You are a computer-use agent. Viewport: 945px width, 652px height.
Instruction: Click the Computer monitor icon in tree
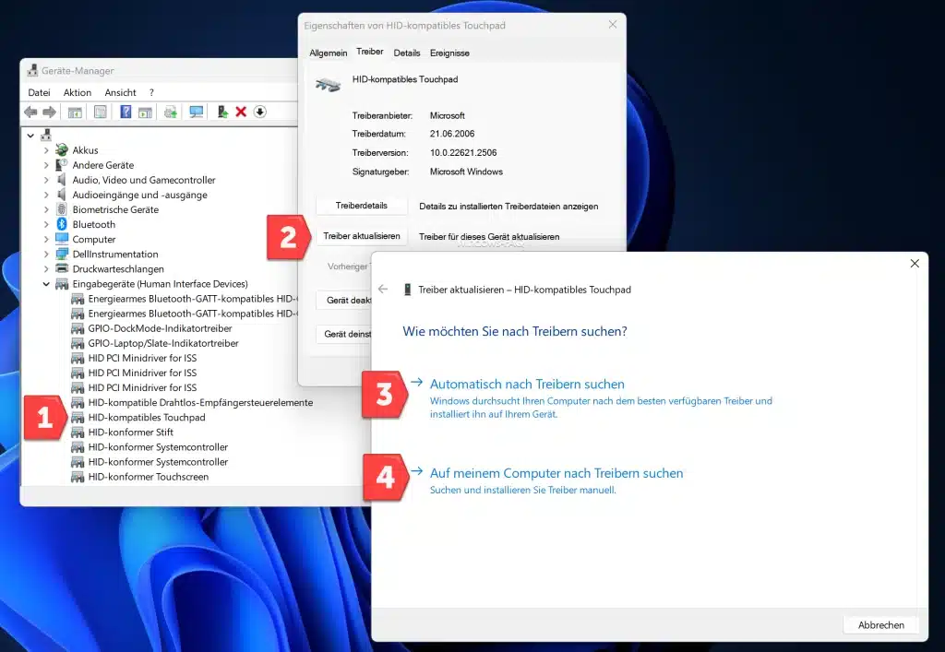point(62,239)
